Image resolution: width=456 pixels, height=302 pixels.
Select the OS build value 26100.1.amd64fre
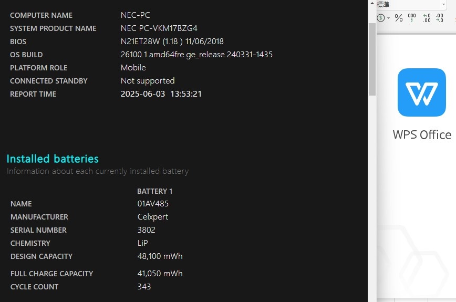coord(196,55)
